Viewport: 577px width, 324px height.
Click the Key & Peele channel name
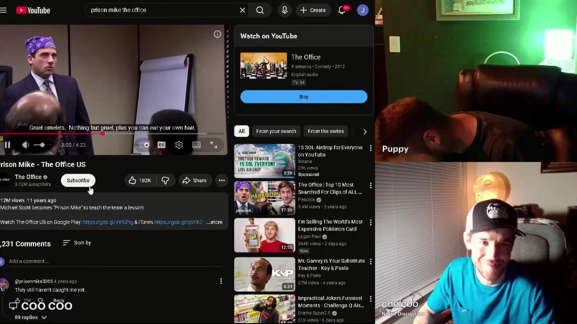click(309, 276)
